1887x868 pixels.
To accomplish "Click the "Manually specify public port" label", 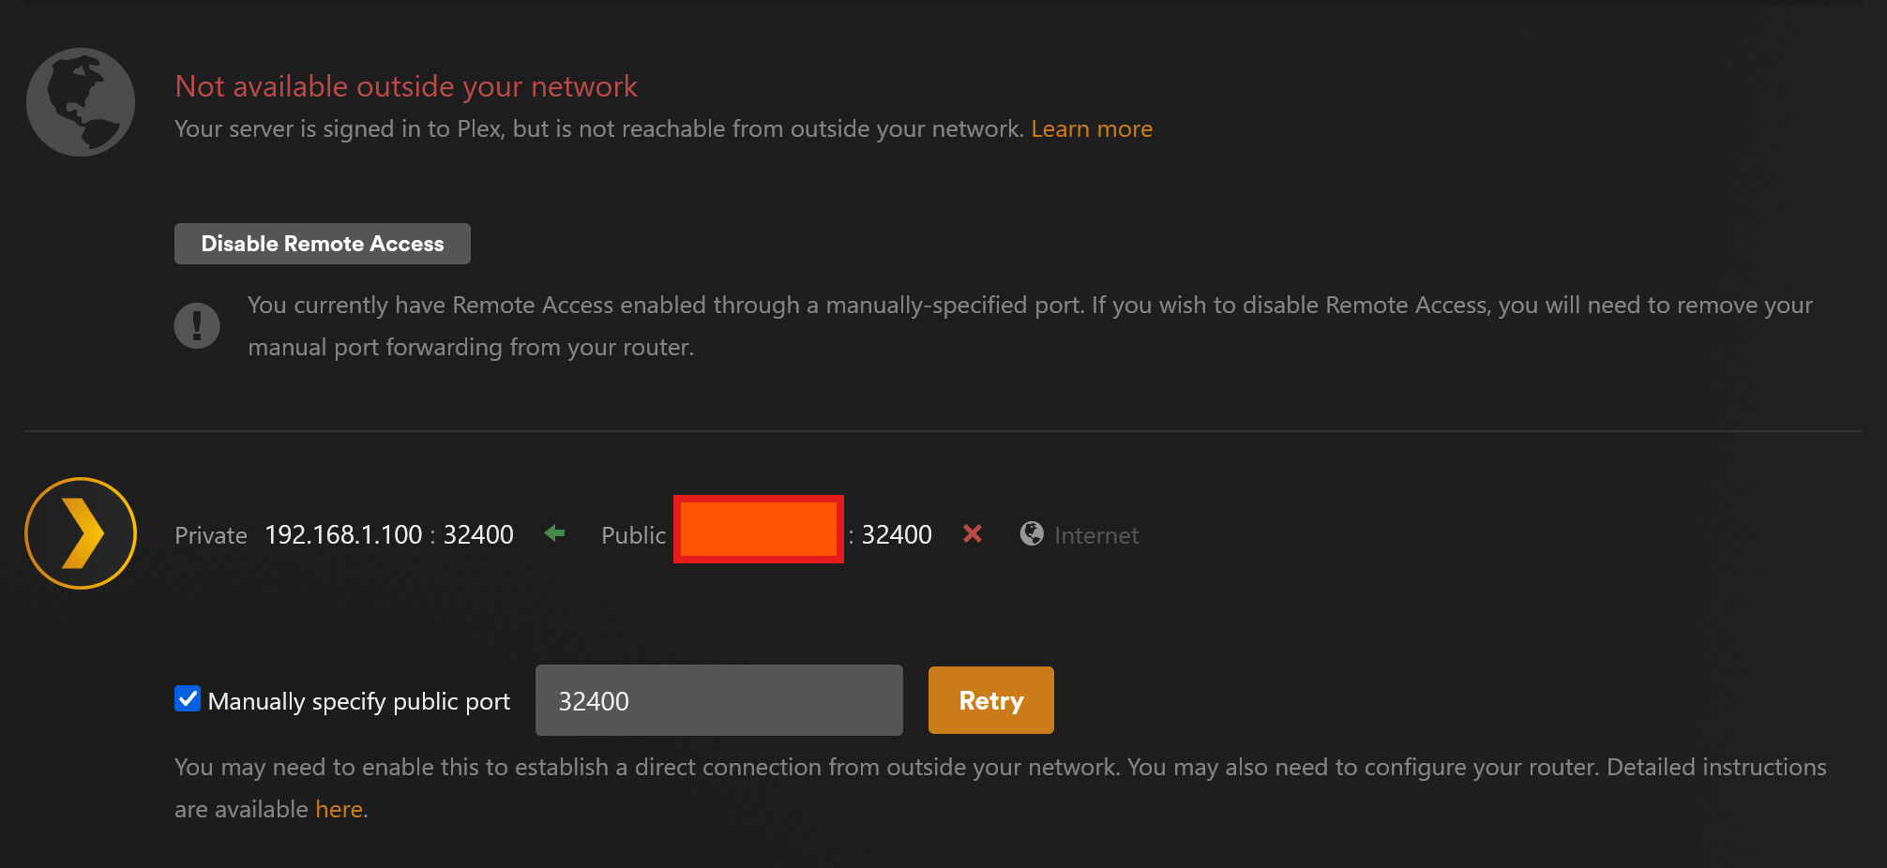I will pyautogui.click(x=359, y=701).
